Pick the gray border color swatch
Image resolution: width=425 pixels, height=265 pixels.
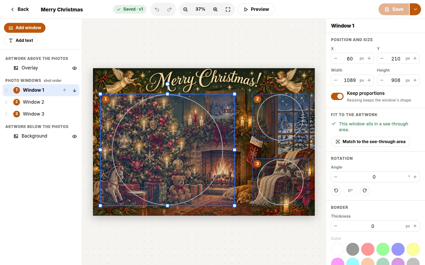pos(353,249)
